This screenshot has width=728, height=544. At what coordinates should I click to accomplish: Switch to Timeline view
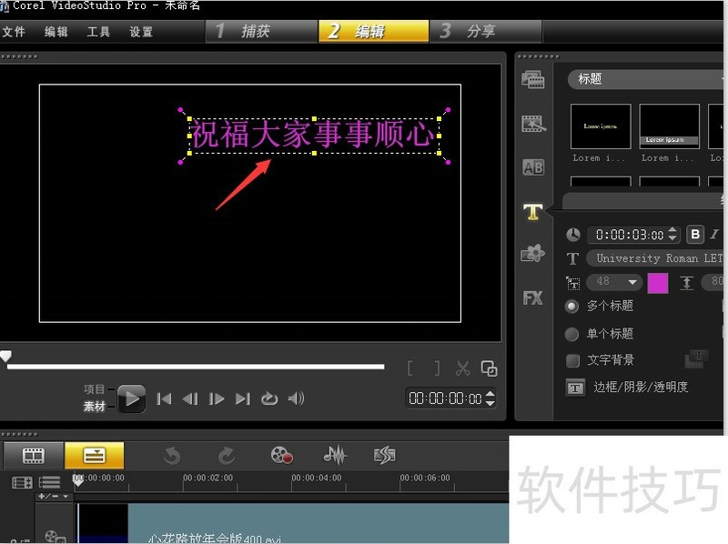tap(95, 456)
